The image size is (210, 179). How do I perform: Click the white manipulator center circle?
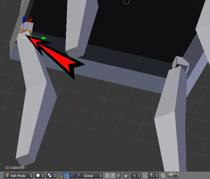[24, 34]
